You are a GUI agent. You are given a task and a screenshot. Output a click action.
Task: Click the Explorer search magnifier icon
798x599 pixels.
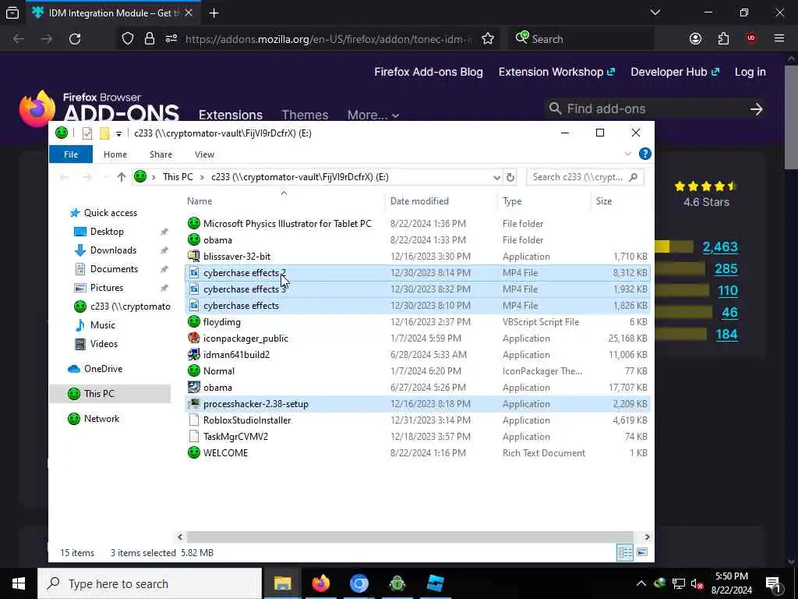tap(633, 177)
